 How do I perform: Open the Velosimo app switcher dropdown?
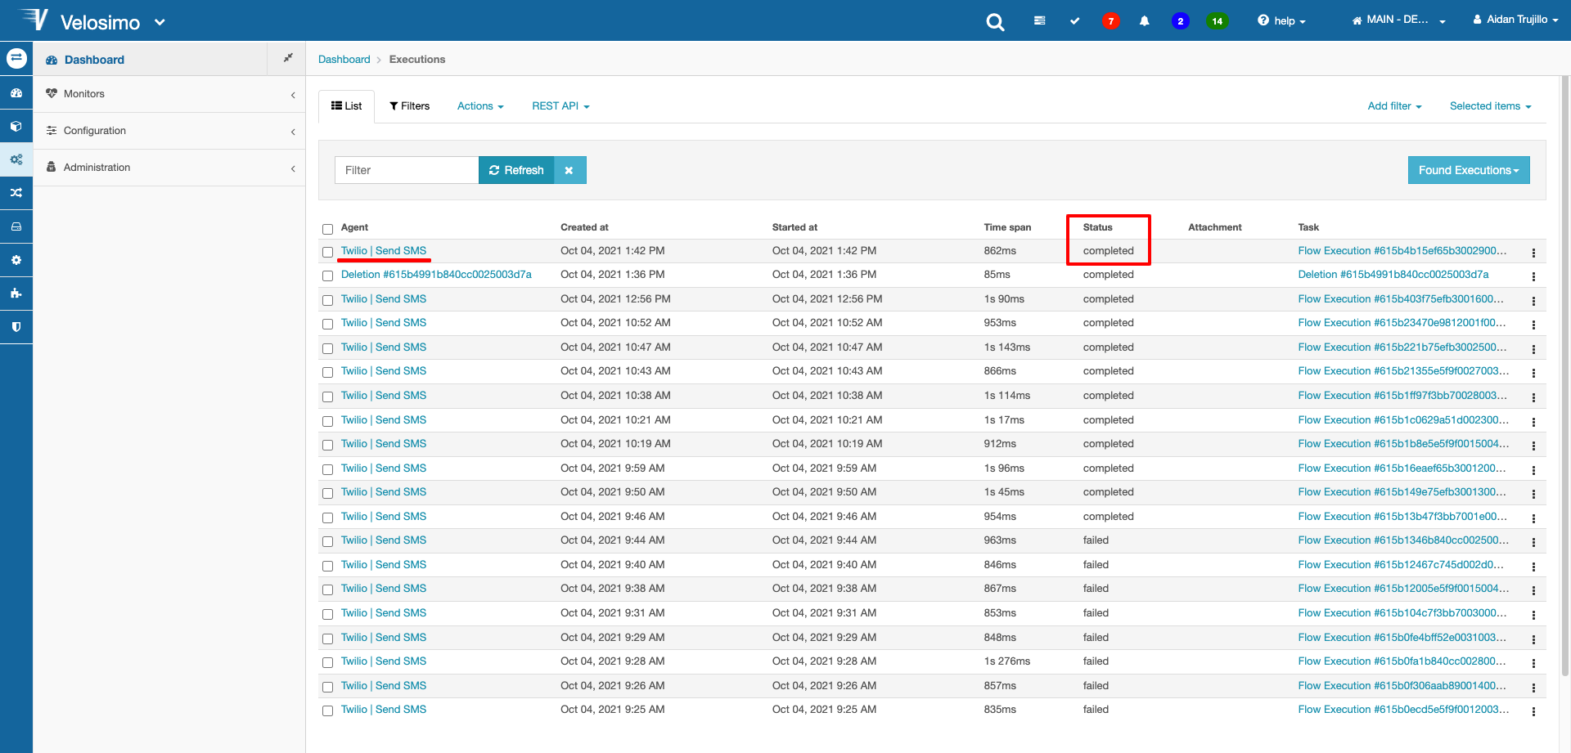click(x=160, y=22)
